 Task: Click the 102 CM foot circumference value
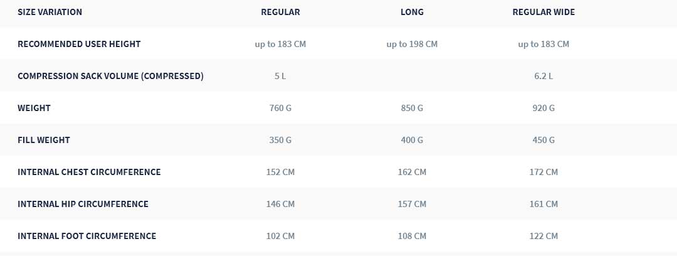(x=280, y=236)
